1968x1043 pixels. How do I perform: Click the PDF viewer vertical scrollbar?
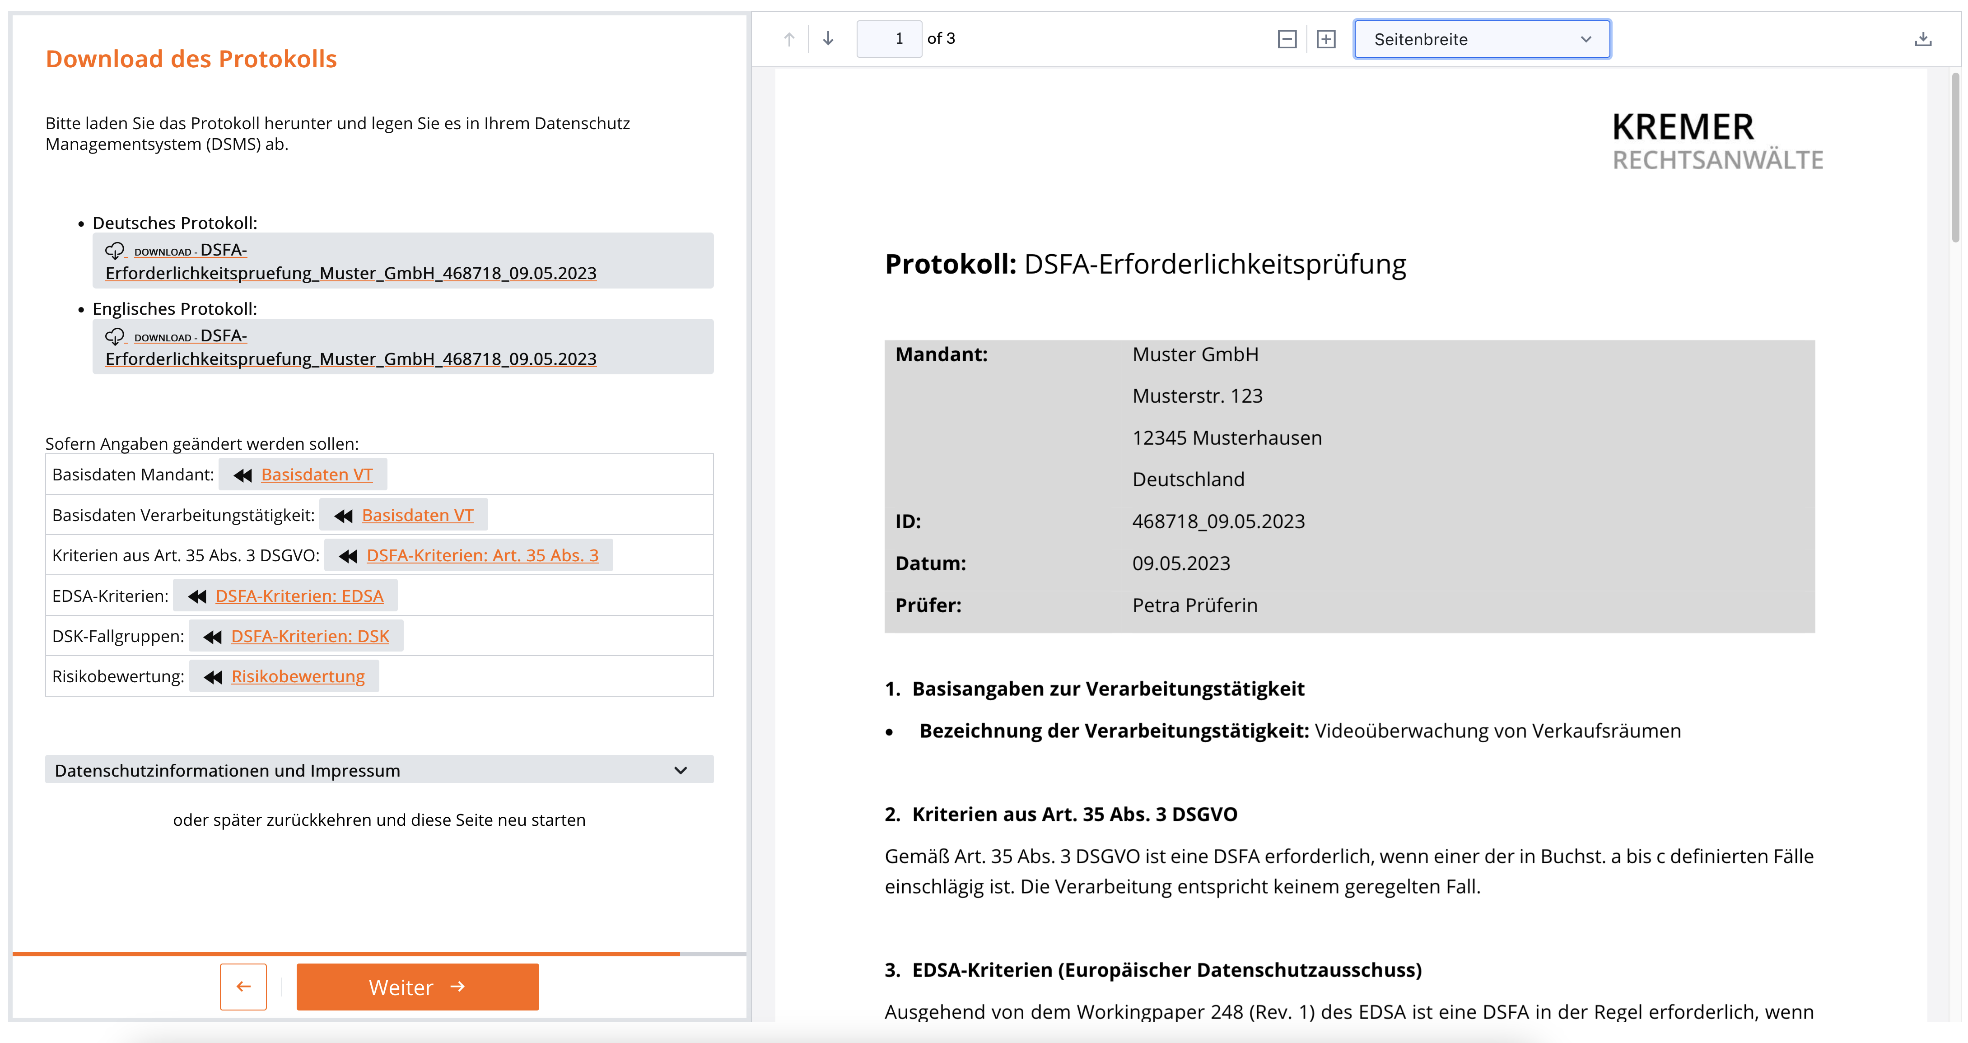click(1956, 157)
